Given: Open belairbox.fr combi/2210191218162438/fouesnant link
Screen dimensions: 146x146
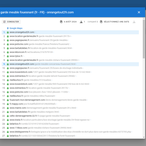Looking at the screenshot, I should coord(34,124).
